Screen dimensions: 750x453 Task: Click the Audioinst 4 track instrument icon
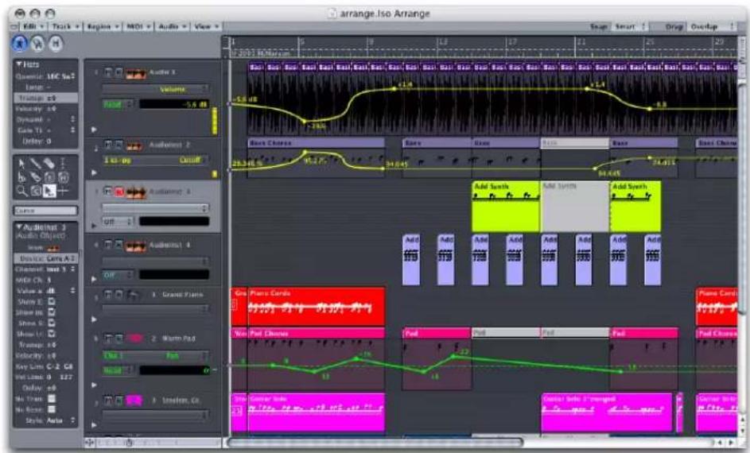136,246
